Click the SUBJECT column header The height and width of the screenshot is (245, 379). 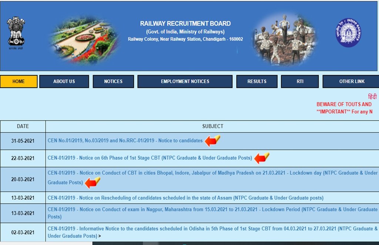click(x=213, y=126)
